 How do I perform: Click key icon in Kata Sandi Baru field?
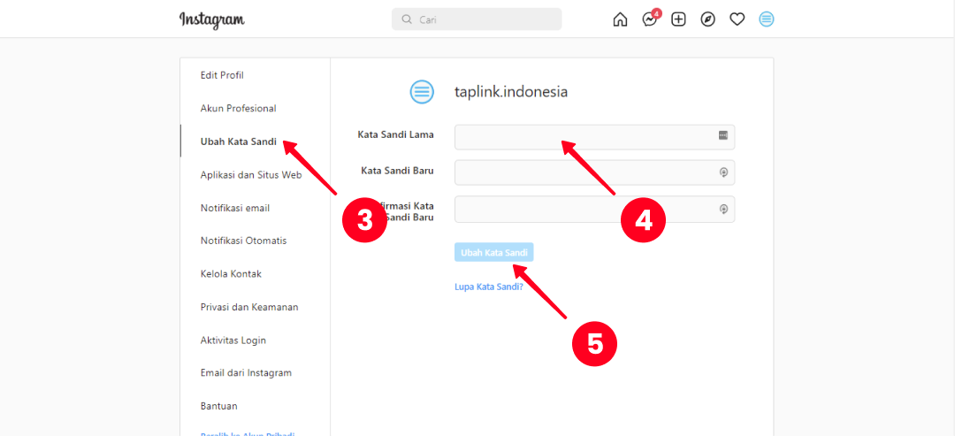[723, 173]
